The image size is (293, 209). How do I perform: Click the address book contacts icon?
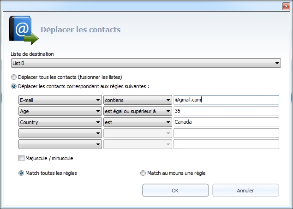tap(23, 30)
